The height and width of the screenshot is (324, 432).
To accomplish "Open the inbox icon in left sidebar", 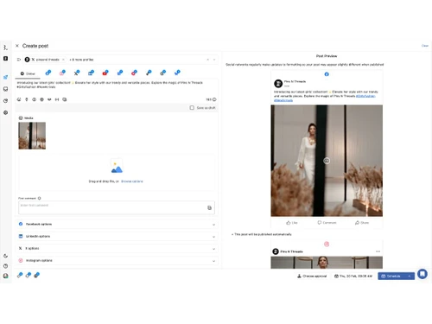I will coord(5,89).
